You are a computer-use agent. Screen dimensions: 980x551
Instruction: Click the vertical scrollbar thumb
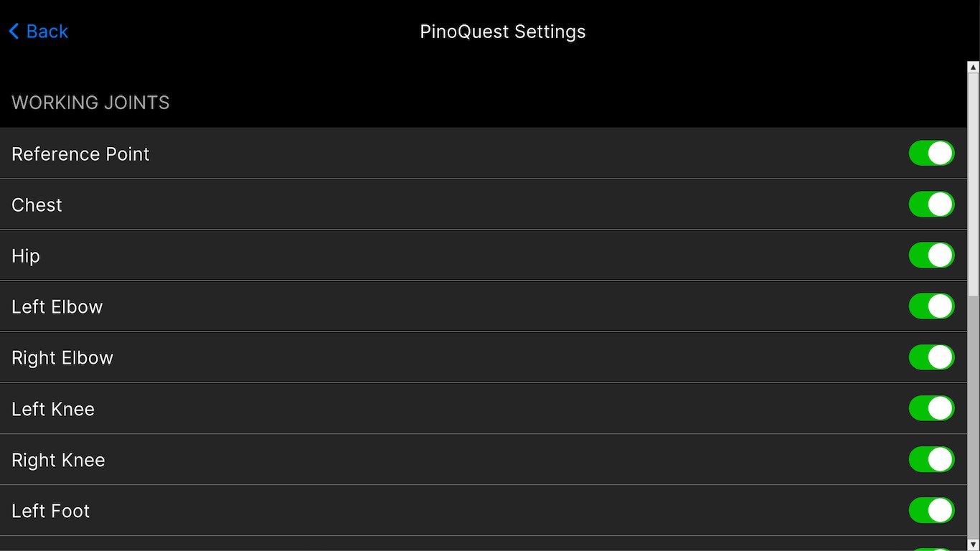click(974, 183)
